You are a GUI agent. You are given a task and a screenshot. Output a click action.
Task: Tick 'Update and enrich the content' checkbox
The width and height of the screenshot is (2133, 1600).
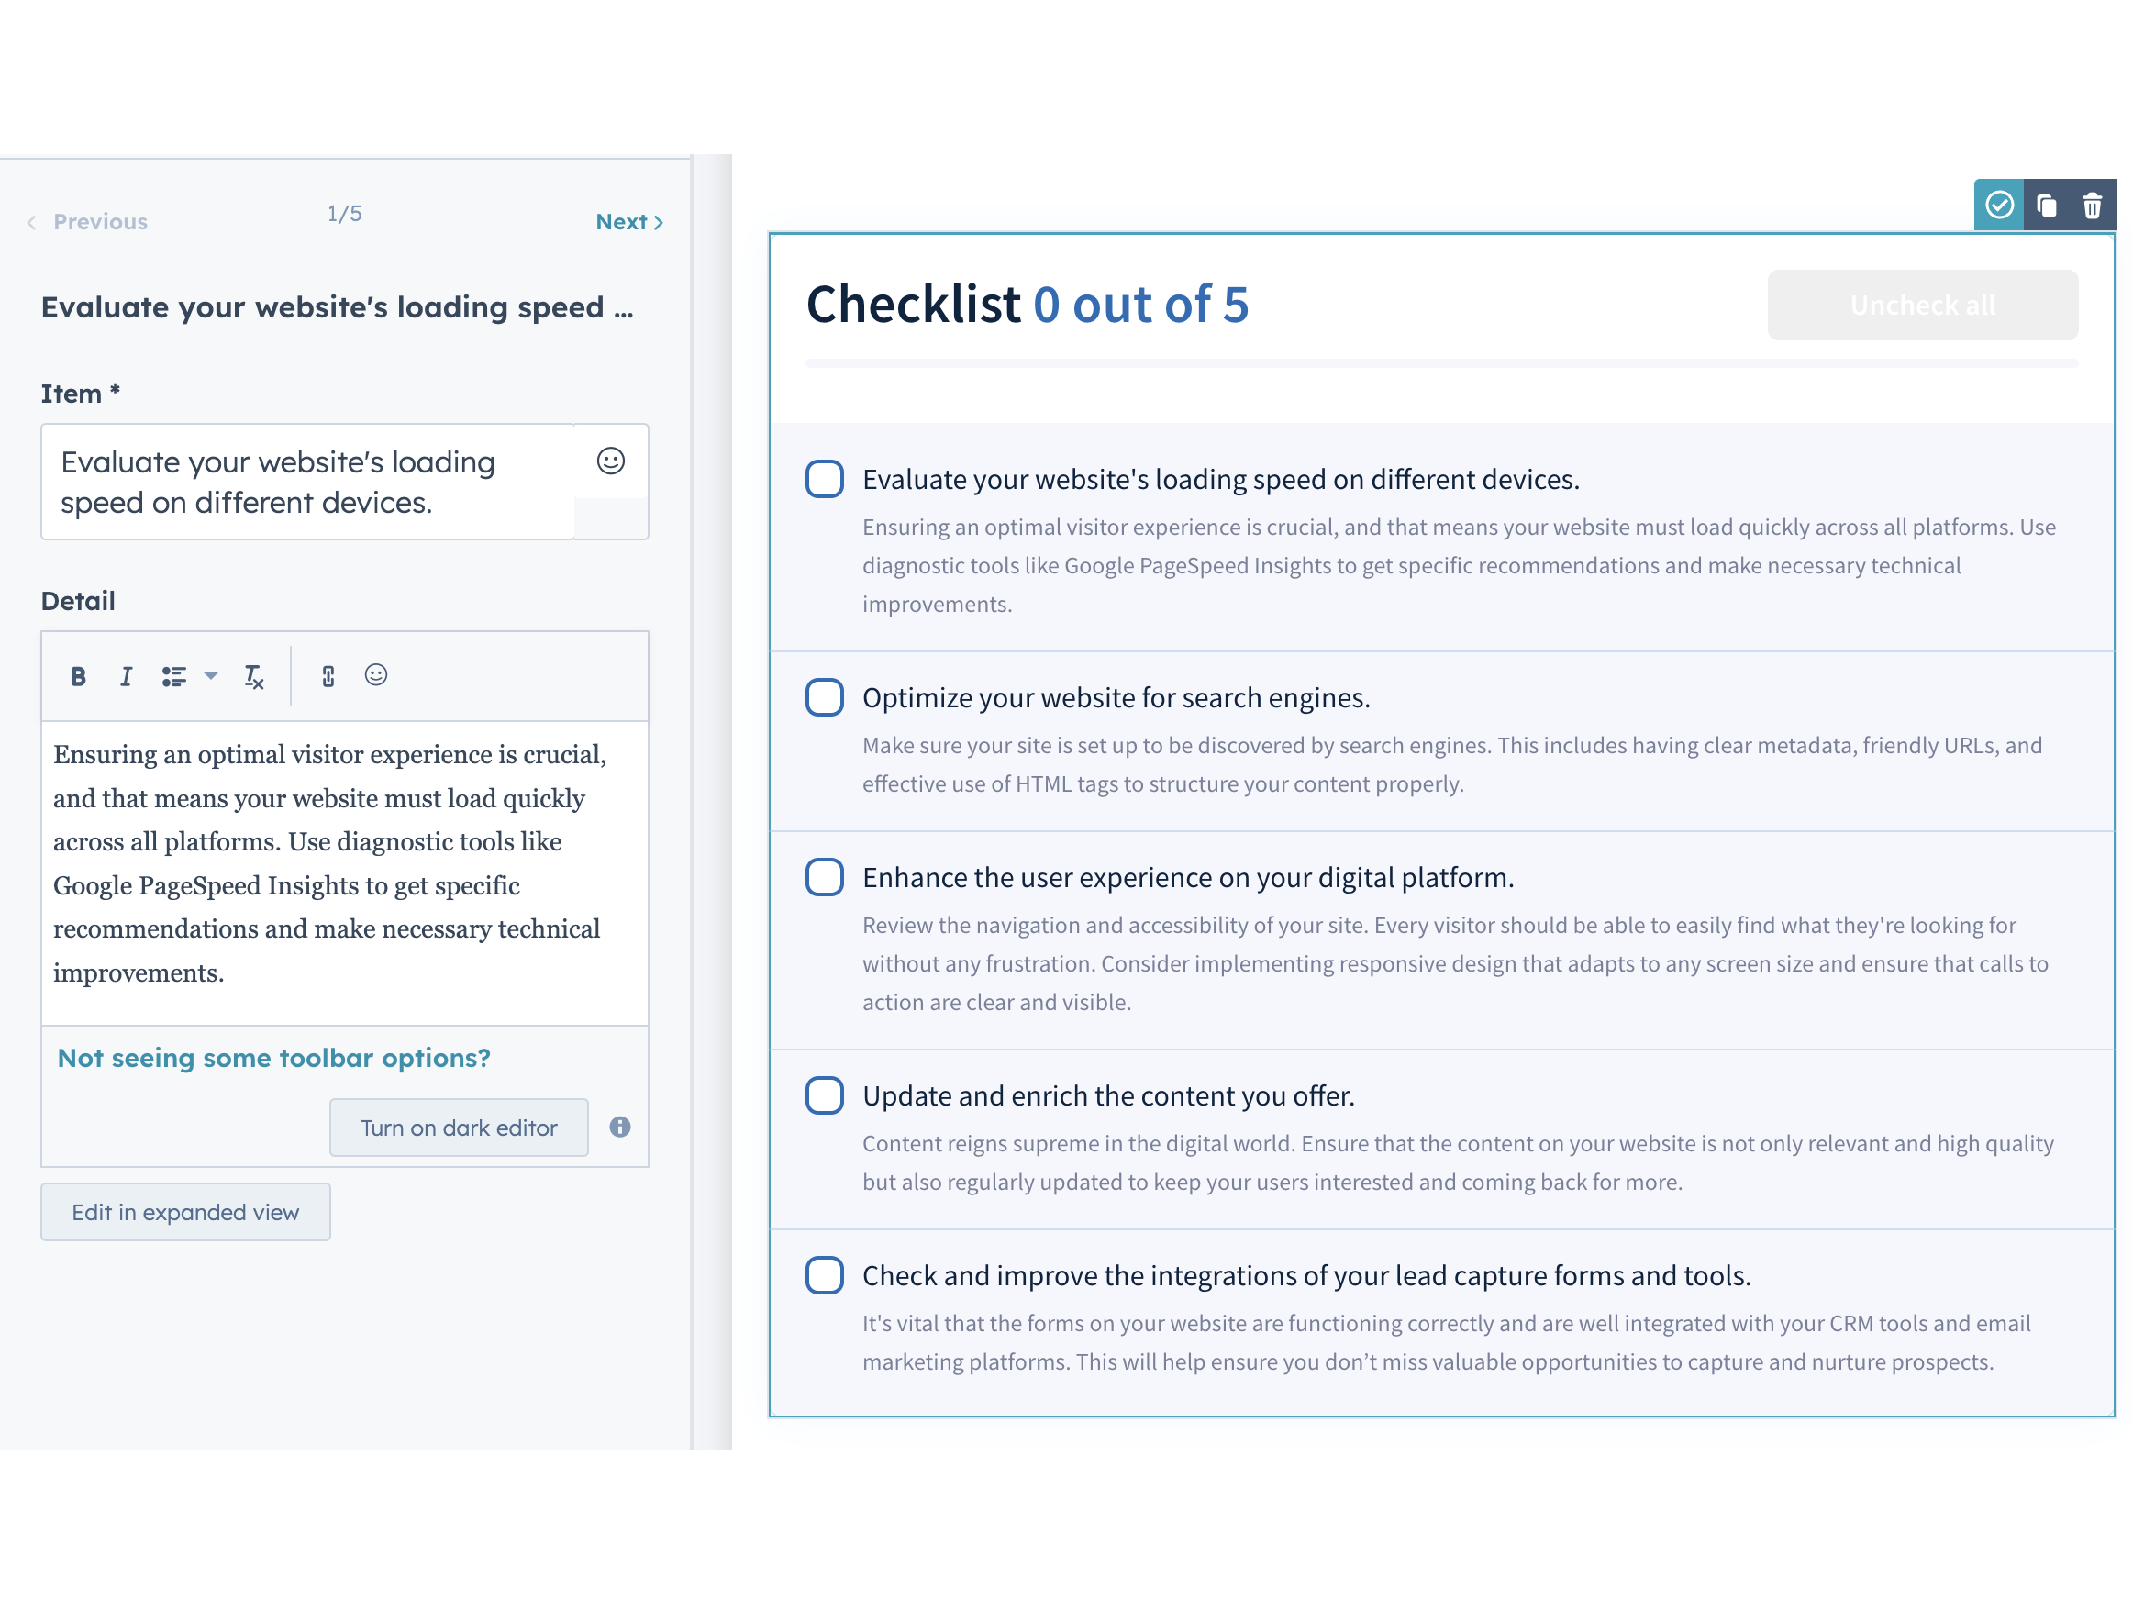coord(825,1095)
